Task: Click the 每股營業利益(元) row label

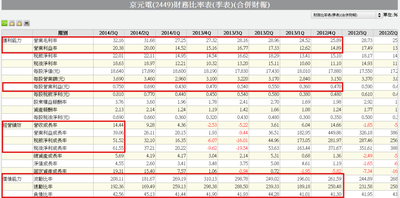Action: [x=52, y=87]
